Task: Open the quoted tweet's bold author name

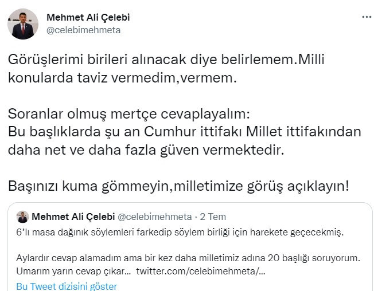Action: point(73,217)
